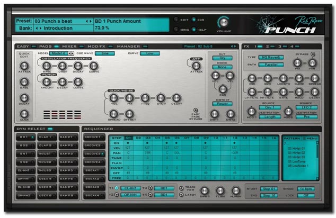Viewport: 336px width, 218px height.
Task: Enable the Track View option
Action: point(181,188)
